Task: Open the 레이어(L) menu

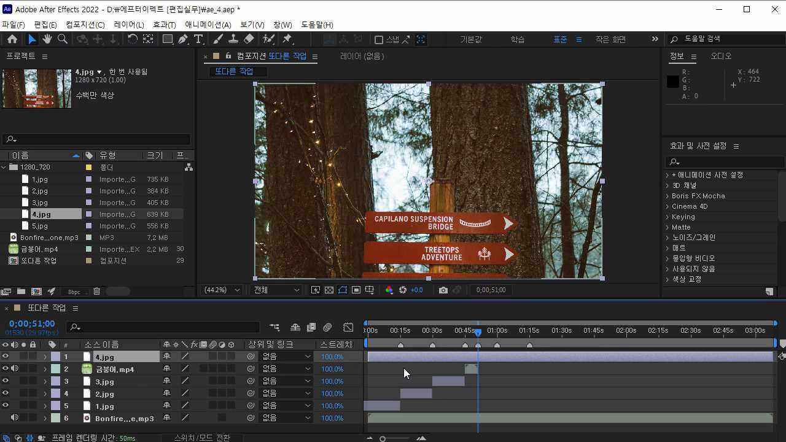Action: (129, 25)
